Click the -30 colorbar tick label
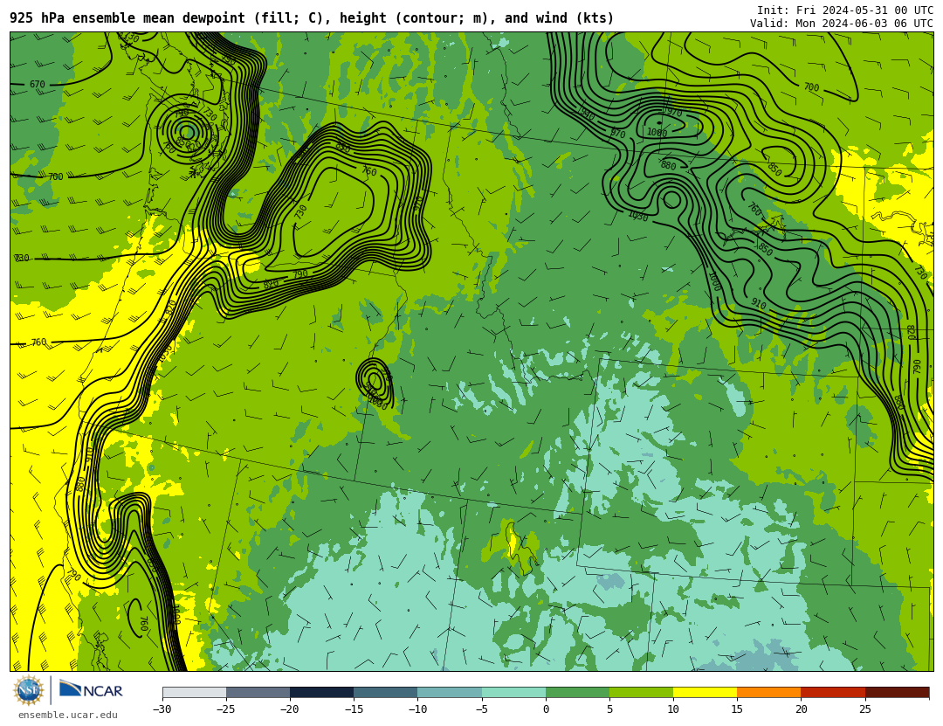943x726 pixels. (x=162, y=709)
